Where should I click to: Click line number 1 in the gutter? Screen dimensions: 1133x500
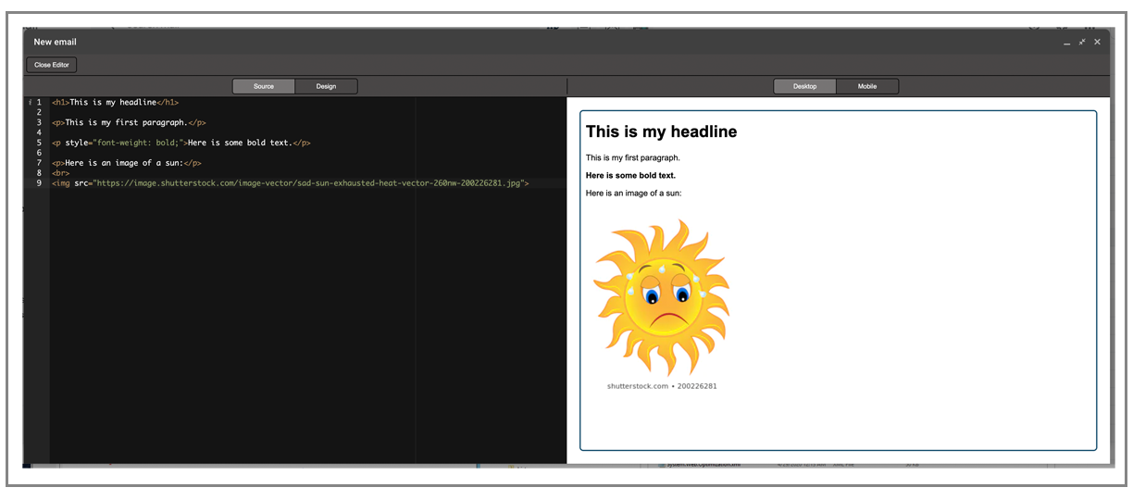point(39,103)
